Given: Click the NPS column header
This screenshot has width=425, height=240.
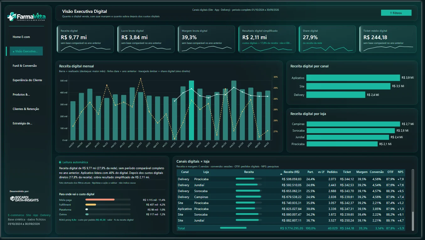Looking at the screenshot, I should pyautogui.click(x=401, y=172).
